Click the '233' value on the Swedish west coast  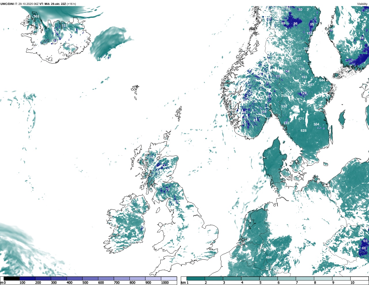coord(286,123)
